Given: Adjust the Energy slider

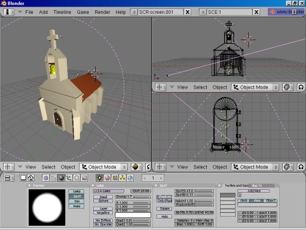Looking at the screenshot, I should (133, 197).
